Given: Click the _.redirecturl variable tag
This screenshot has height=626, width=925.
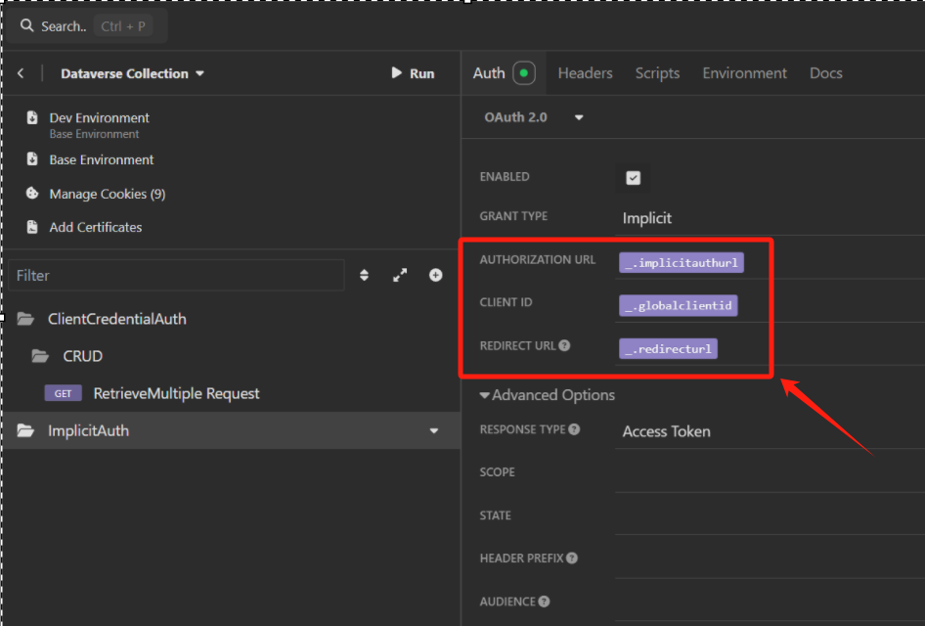Looking at the screenshot, I should pyautogui.click(x=669, y=348).
